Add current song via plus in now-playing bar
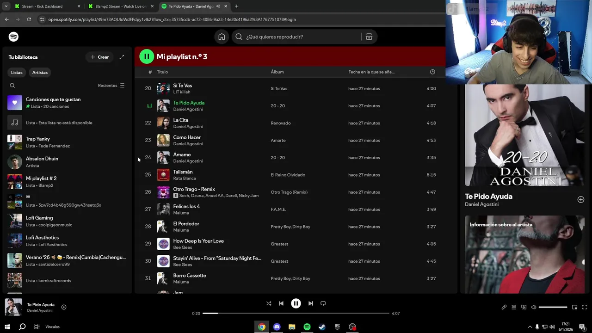The width and height of the screenshot is (592, 333). (x=64, y=307)
